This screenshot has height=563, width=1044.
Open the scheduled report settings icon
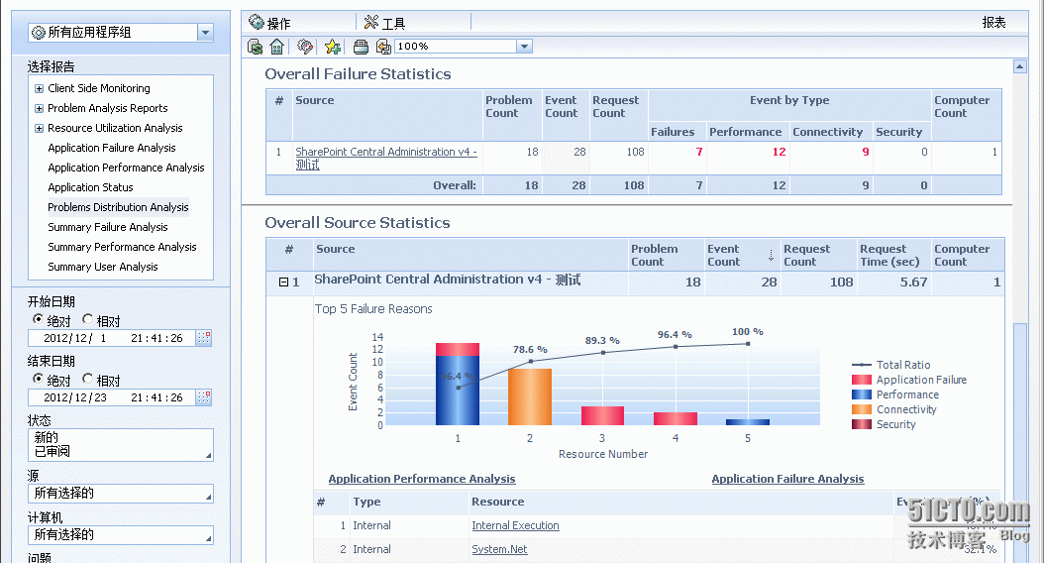[x=305, y=47]
